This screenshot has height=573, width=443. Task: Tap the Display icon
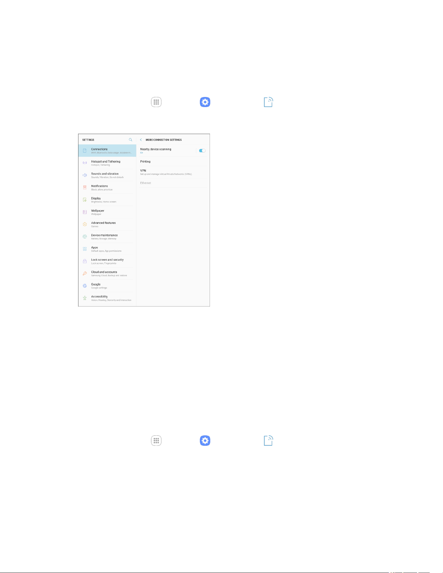pyautogui.click(x=85, y=200)
